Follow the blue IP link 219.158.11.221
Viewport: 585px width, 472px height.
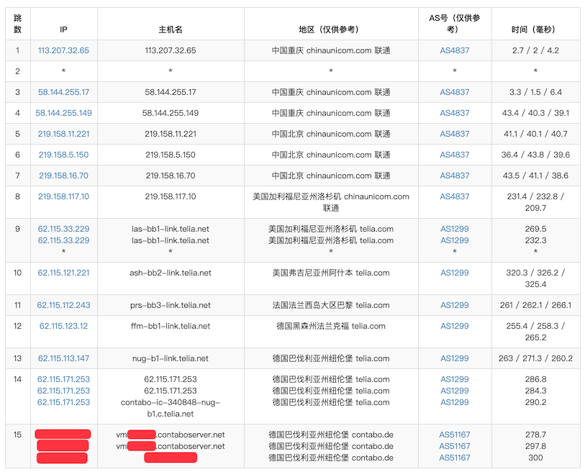(x=63, y=134)
